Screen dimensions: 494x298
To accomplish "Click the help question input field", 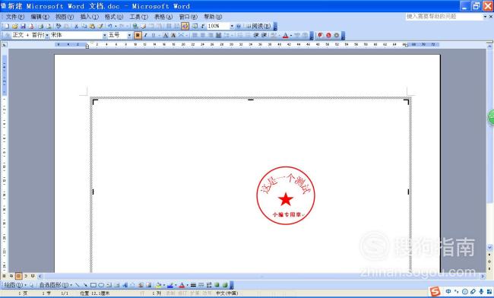I will pos(444,17).
